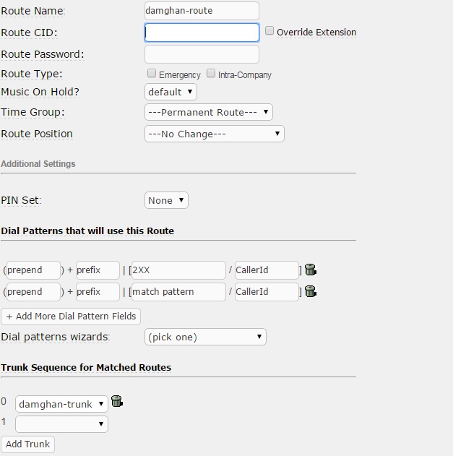Choose a trunk in the empty trunk 1 dropdown
The width and height of the screenshot is (453, 456).
(x=61, y=424)
